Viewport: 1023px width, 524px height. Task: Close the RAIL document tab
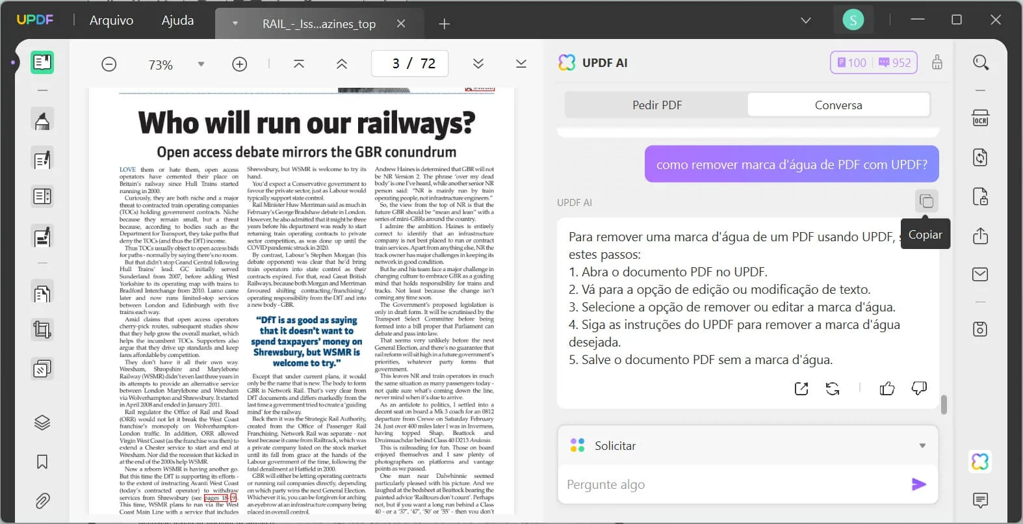401,23
